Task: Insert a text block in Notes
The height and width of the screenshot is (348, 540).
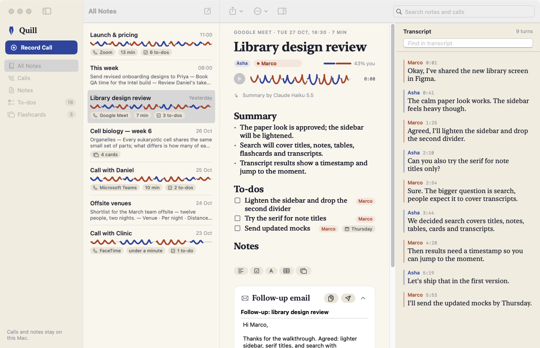Action: (241, 271)
